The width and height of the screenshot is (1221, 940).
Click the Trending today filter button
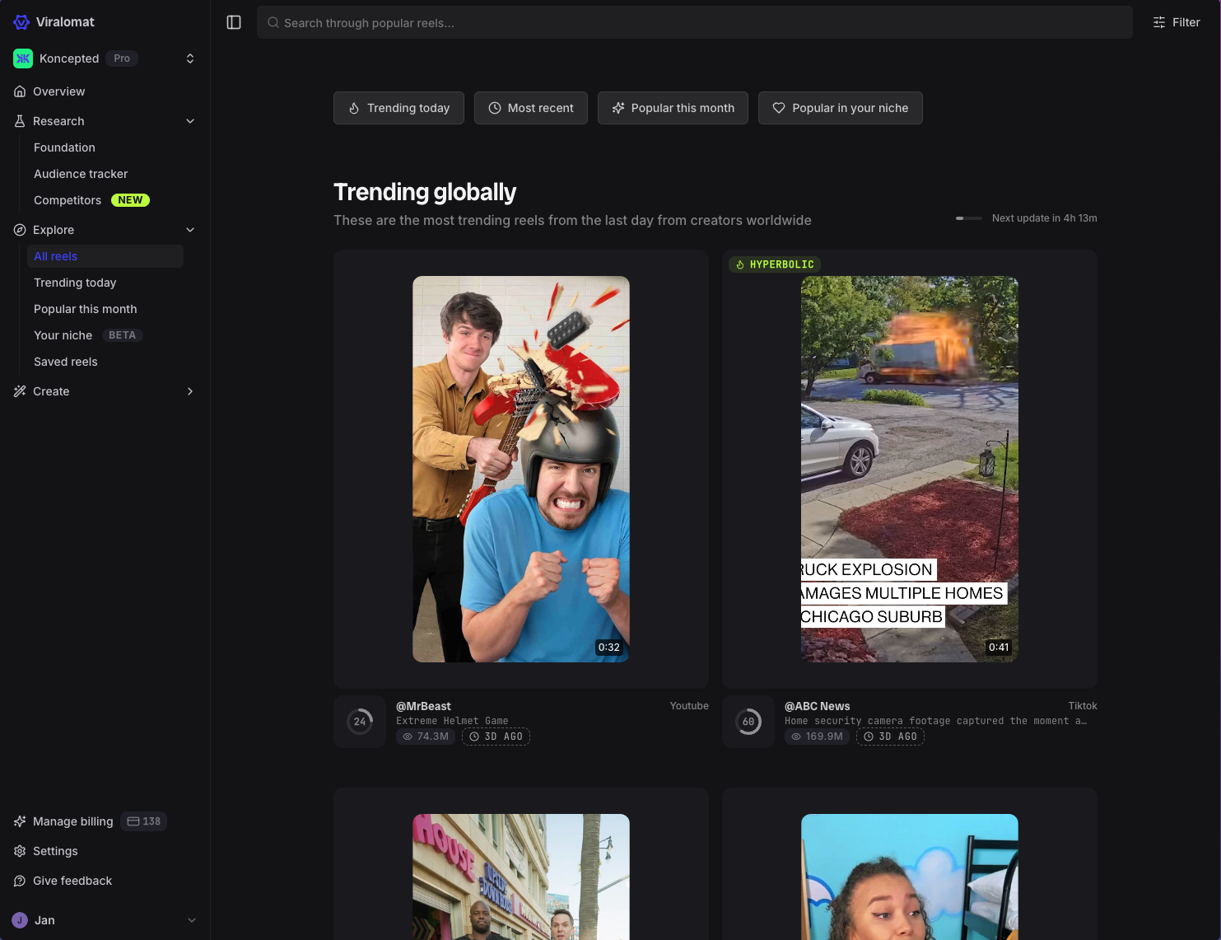pyautogui.click(x=398, y=108)
